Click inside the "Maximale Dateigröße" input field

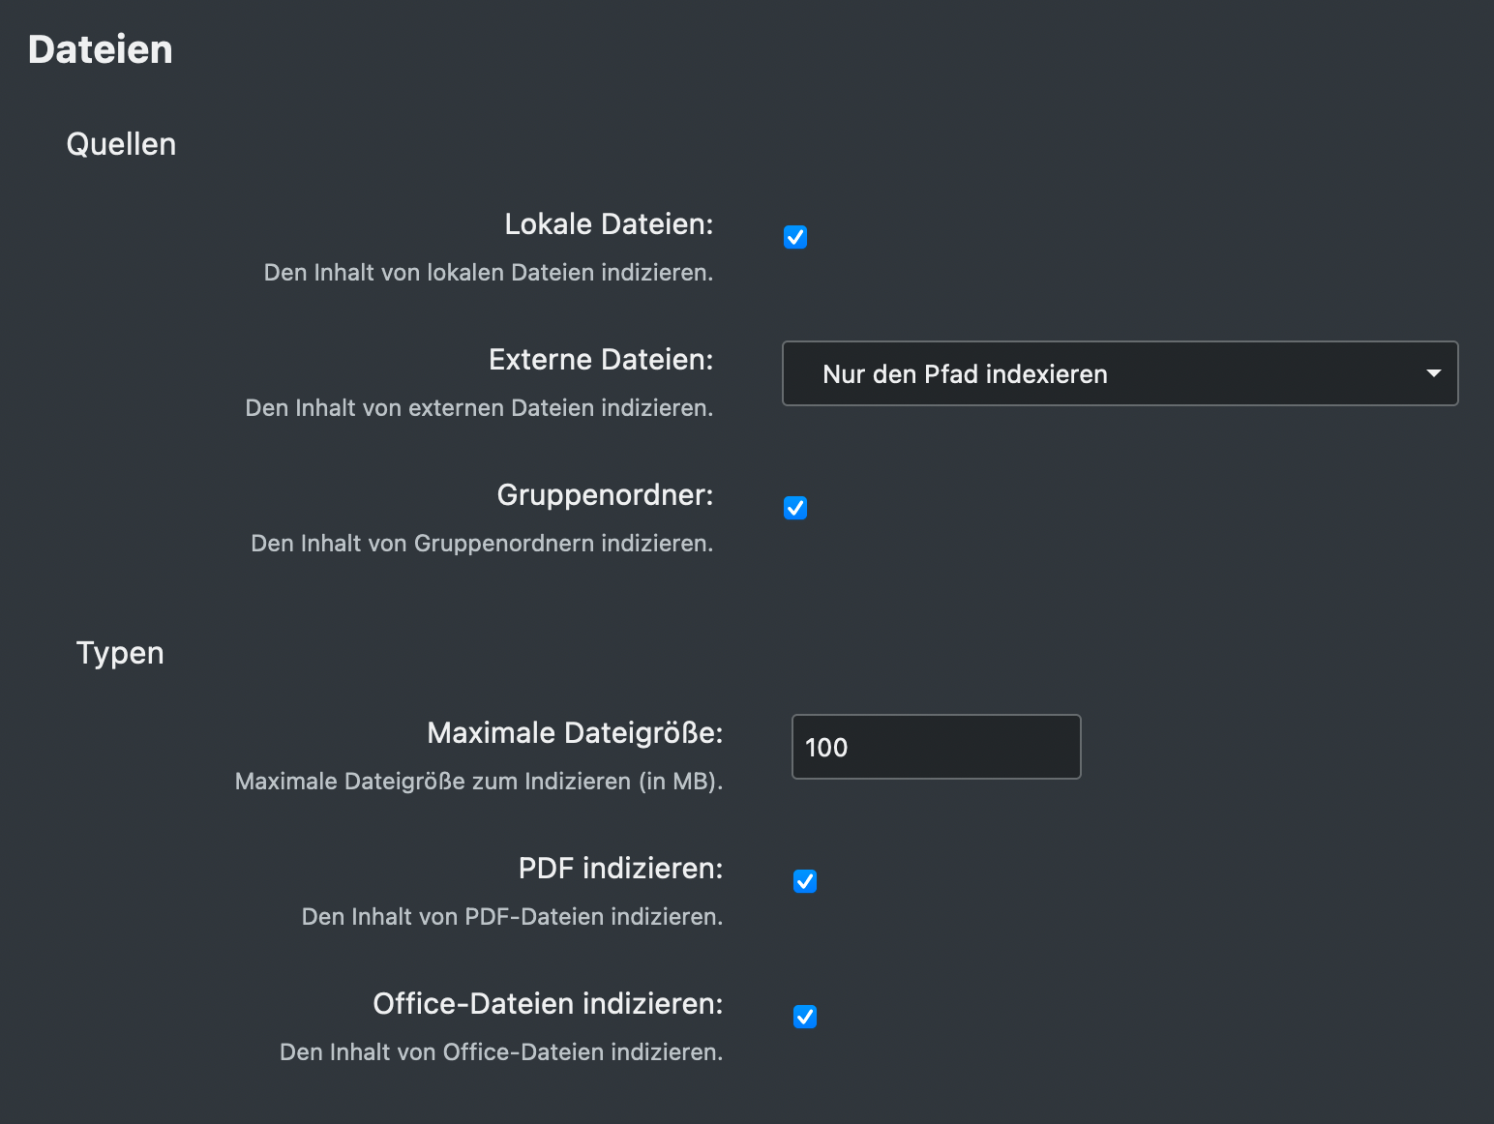click(935, 746)
